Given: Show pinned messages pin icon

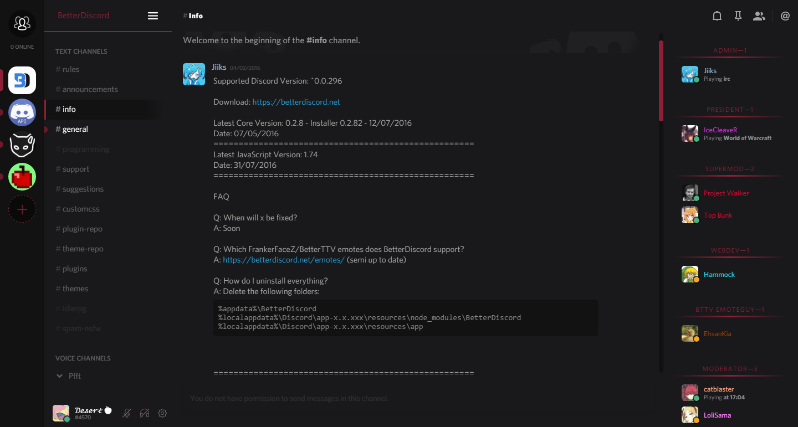Looking at the screenshot, I should tap(738, 16).
